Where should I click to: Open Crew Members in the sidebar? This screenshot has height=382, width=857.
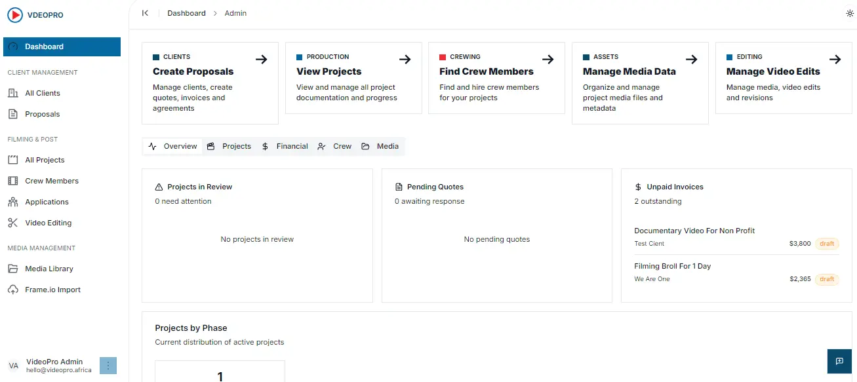pyautogui.click(x=62, y=181)
